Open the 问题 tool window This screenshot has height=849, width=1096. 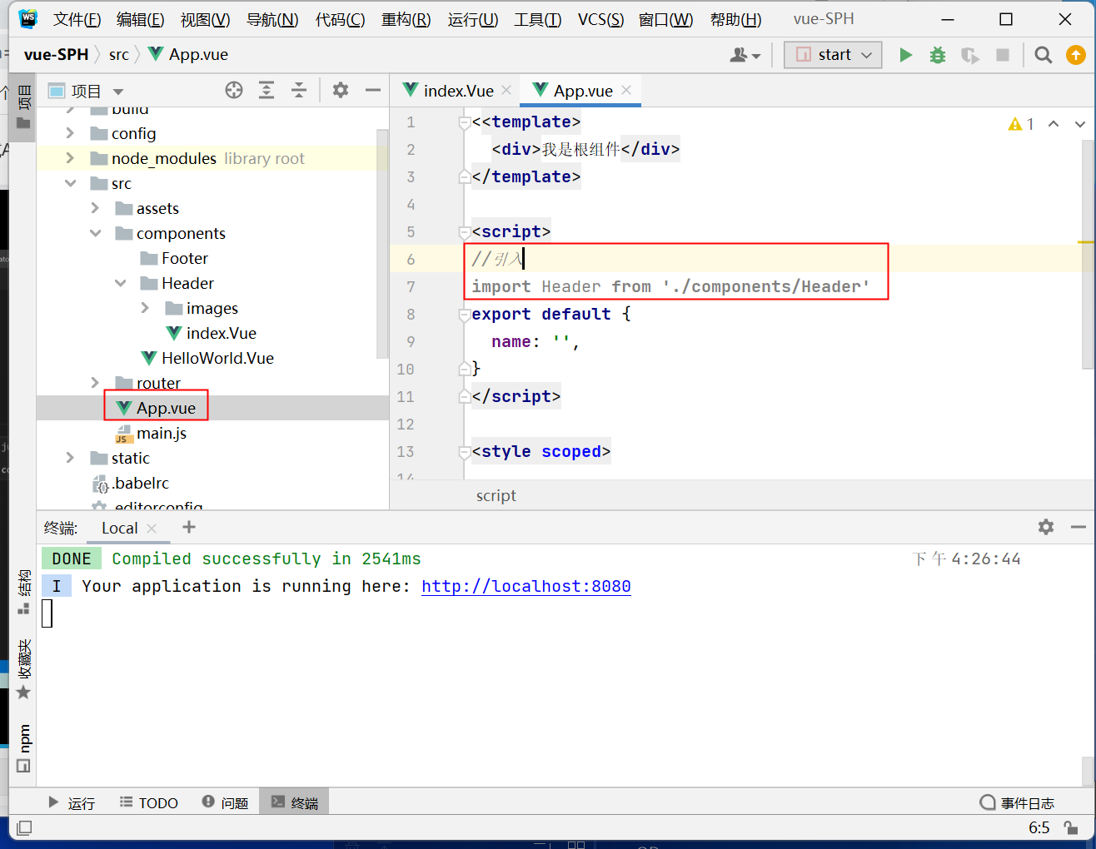click(225, 803)
